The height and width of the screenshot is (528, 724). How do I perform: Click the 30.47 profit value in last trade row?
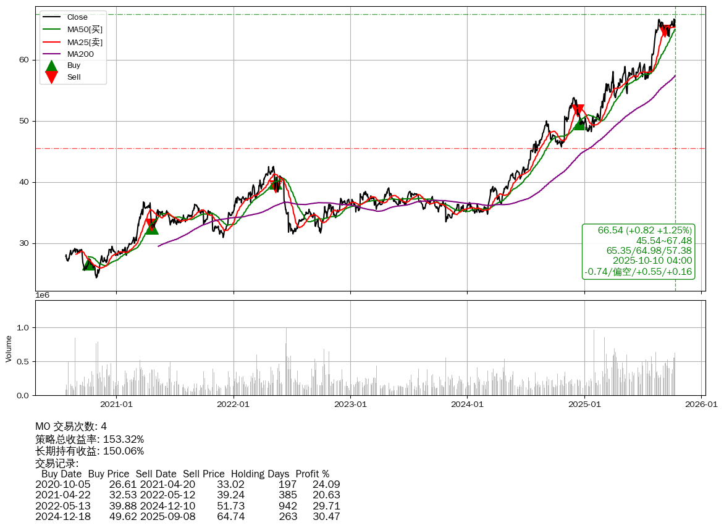tap(327, 516)
